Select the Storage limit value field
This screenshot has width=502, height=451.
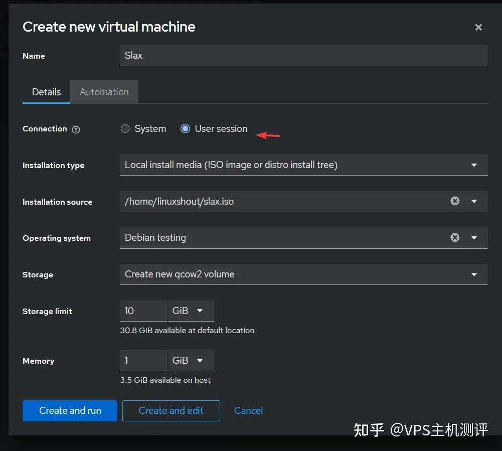pyautogui.click(x=142, y=311)
